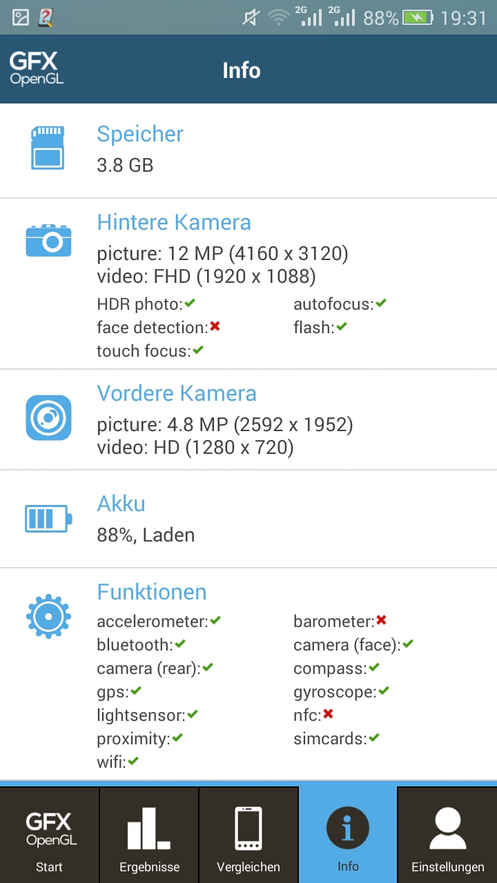Tap the battery charging status icon
Screen dimensions: 497x883
(x=418, y=17)
